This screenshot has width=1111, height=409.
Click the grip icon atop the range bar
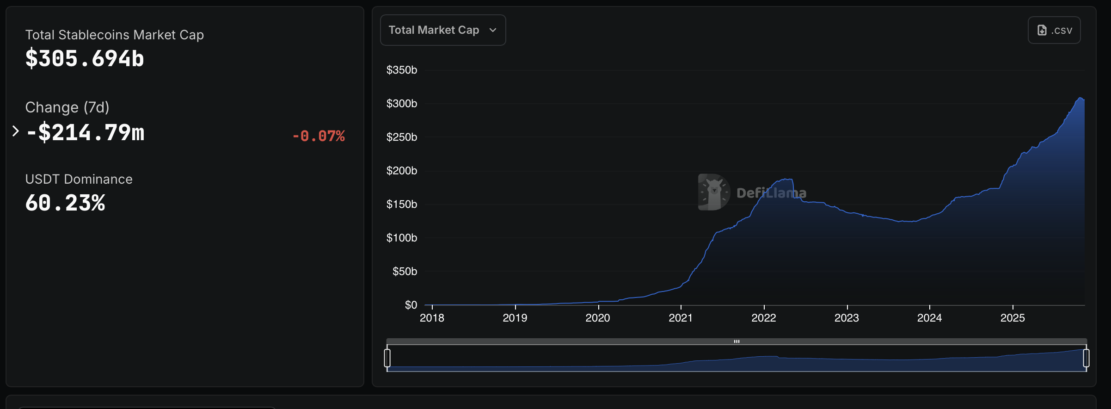pyautogui.click(x=737, y=341)
